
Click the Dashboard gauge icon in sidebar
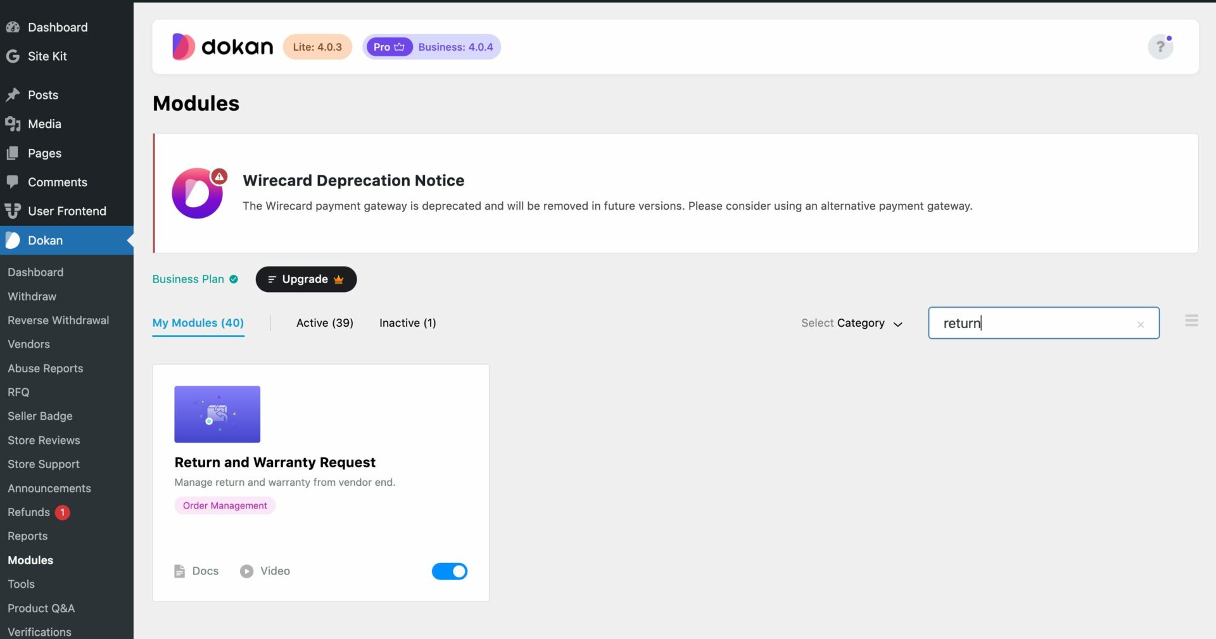(x=13, y=27)
